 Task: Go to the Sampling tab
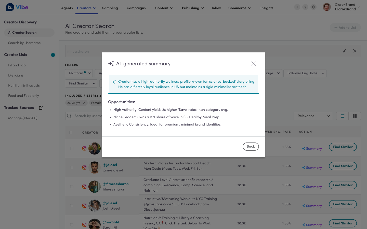110,8
